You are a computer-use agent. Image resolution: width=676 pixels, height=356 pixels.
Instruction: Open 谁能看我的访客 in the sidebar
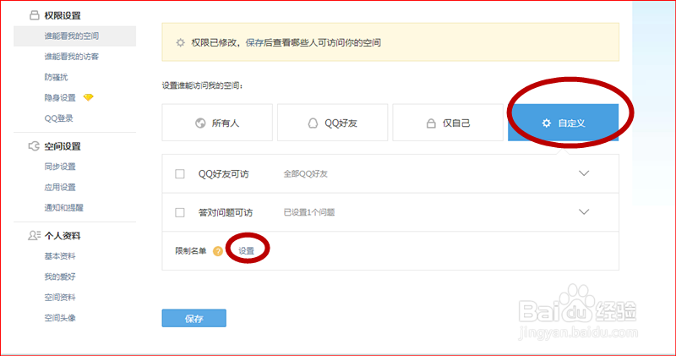click(72, 57)
